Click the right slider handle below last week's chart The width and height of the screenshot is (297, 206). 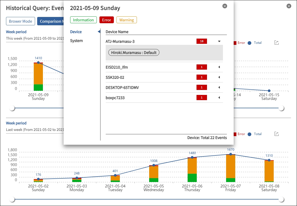281,199
